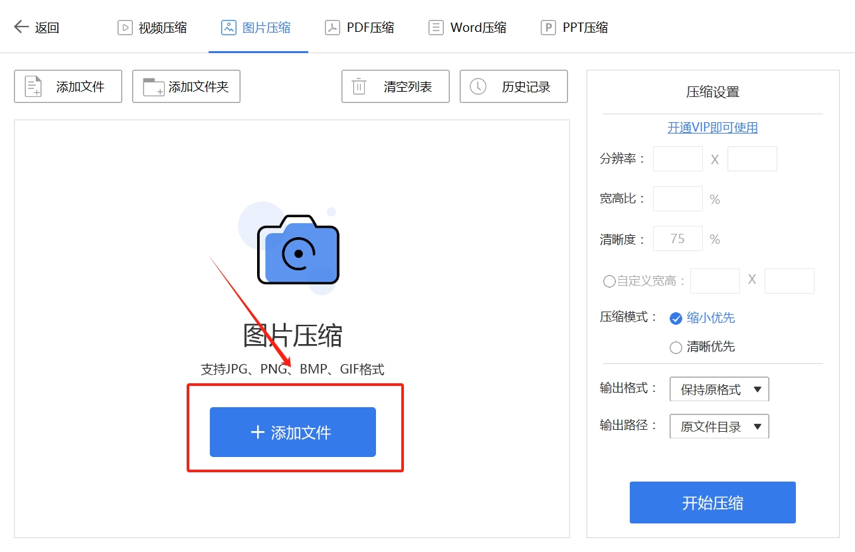Viewport: 855px width, 552px height.
Task: Click the first 自定义宽高 width field
Action: [715, 281]
